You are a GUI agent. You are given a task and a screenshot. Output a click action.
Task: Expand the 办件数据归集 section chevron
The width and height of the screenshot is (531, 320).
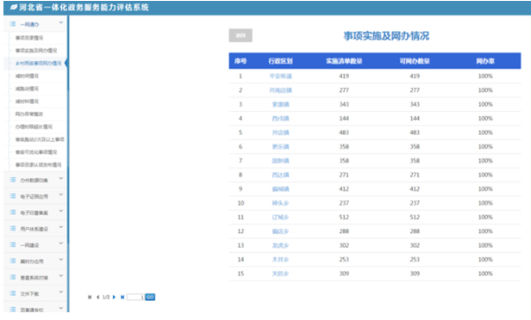(x=61, y=178)
